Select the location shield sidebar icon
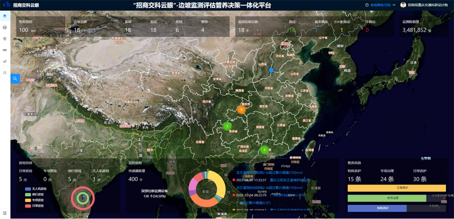454x219 pixels. tap(5, 39)
